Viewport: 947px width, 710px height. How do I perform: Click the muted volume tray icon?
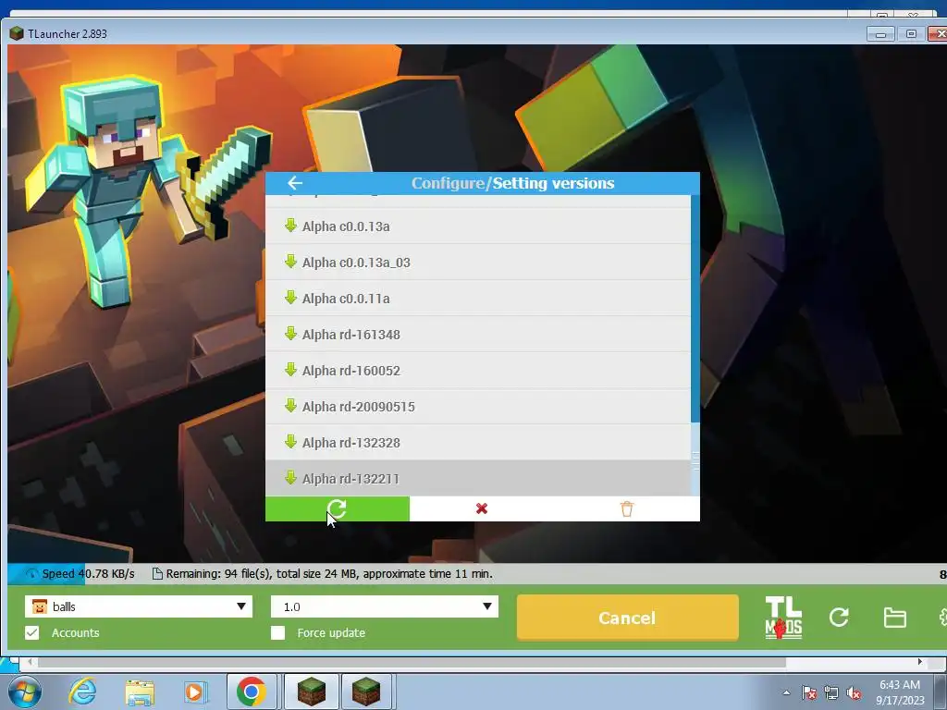tap(854, 692)
